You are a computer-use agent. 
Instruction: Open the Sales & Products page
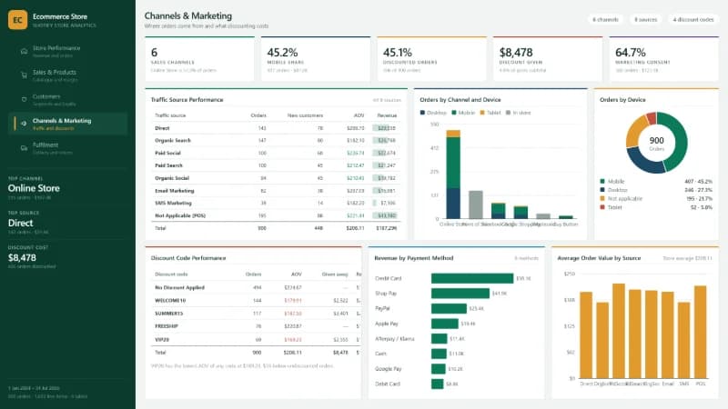coord(67,75)
